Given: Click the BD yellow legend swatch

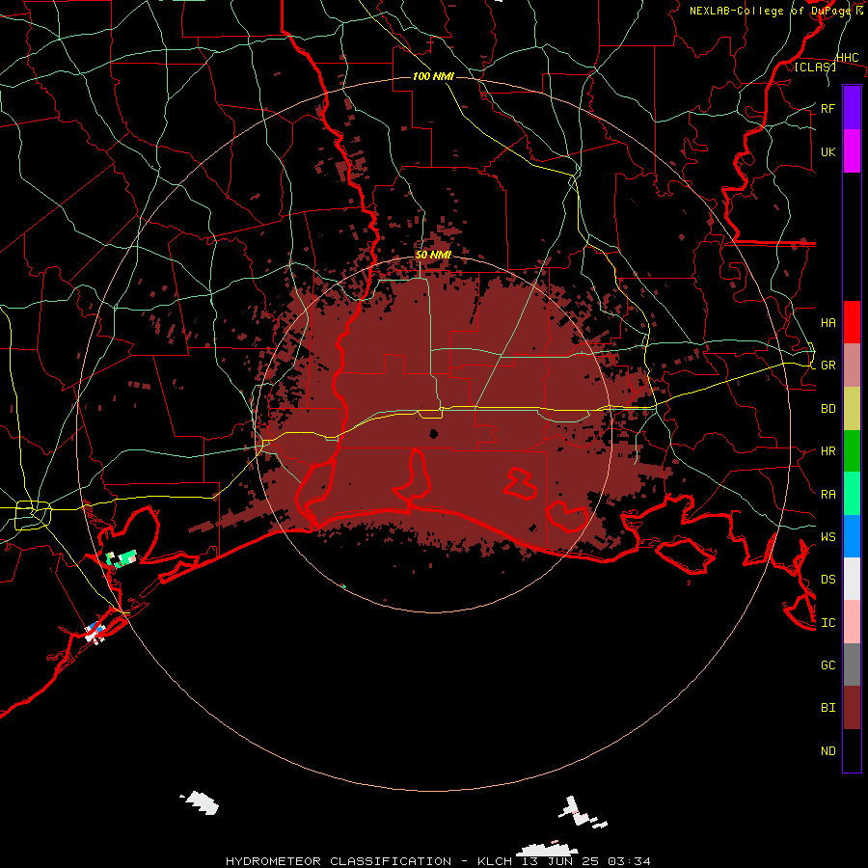Looking at the screenshot, I should point(852,409).
